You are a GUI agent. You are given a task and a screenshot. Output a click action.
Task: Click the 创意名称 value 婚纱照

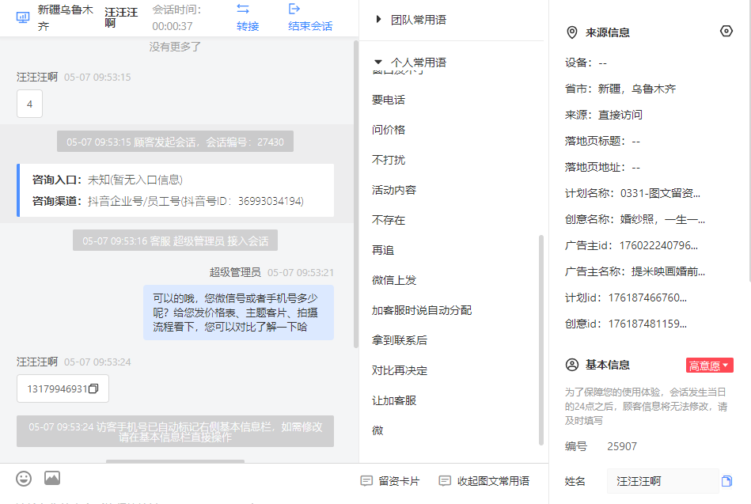662,219
